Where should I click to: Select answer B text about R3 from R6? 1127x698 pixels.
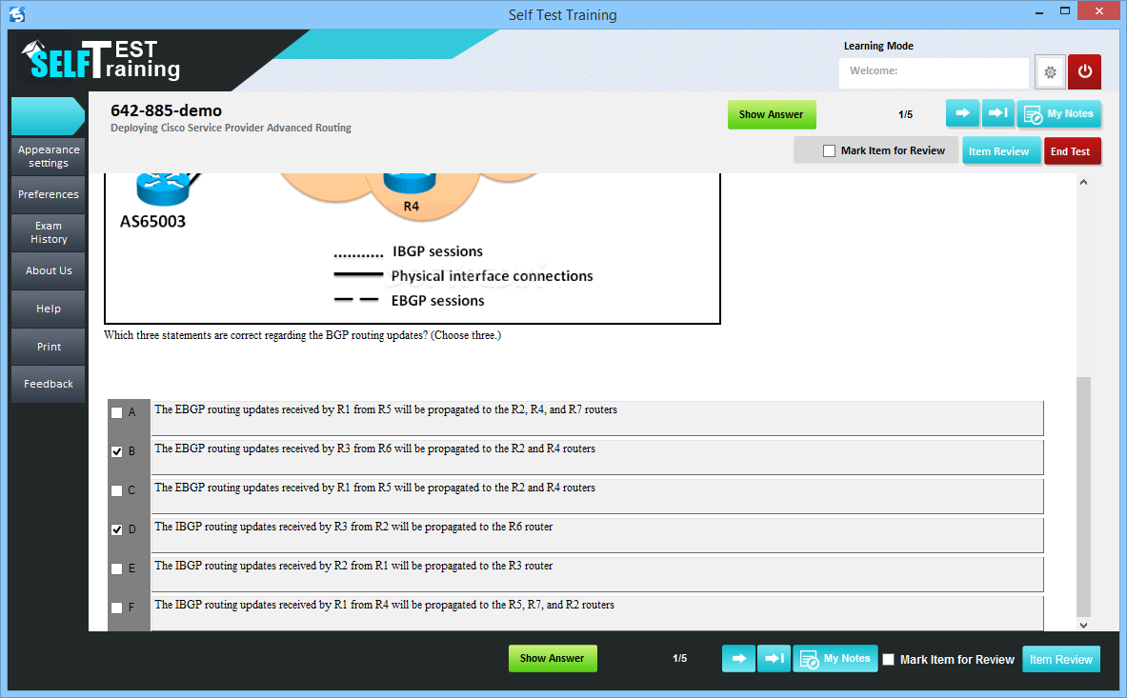375,449
